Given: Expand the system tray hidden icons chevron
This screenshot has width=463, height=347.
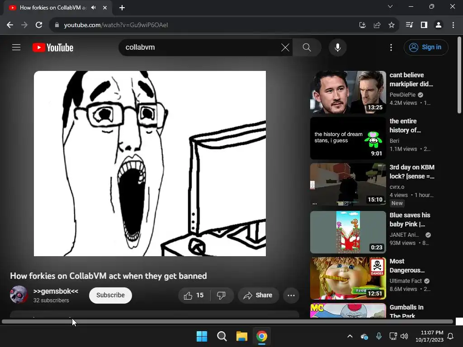Looking at the screenshot, I should pyautogui.click(x=350, y=336).
